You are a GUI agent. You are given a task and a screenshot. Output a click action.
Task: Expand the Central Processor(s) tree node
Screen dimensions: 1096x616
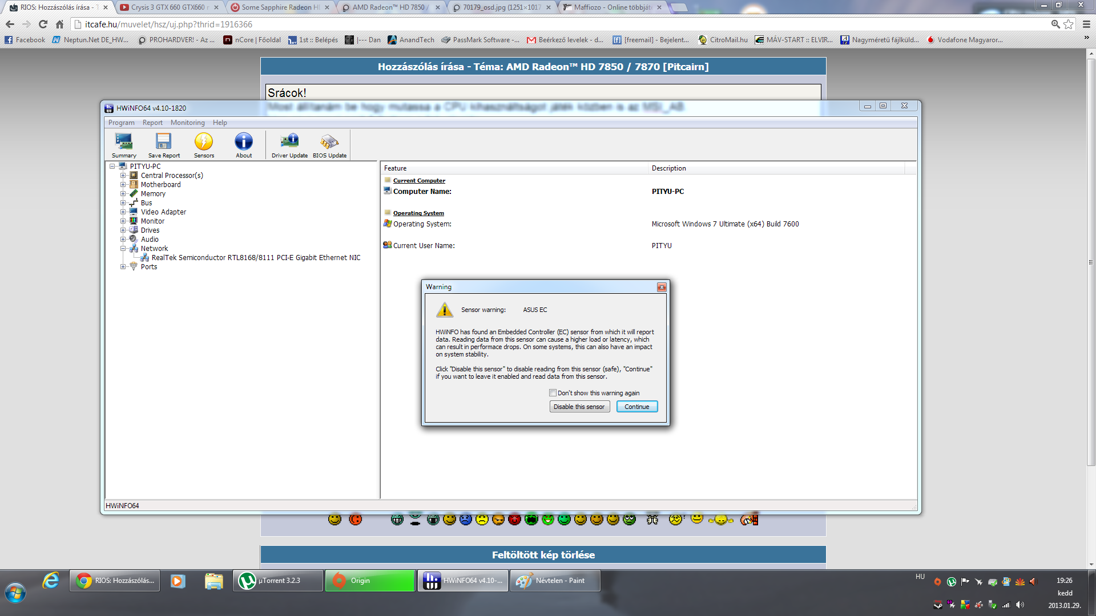pos(123,176)
